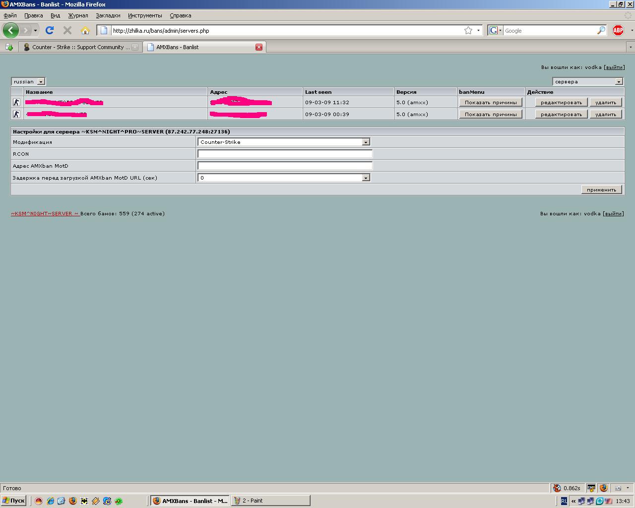Viewport: 635px width, 508px height.
Task: Click редактировать for the 00:39 server
Action: click(x=561, y=114)
